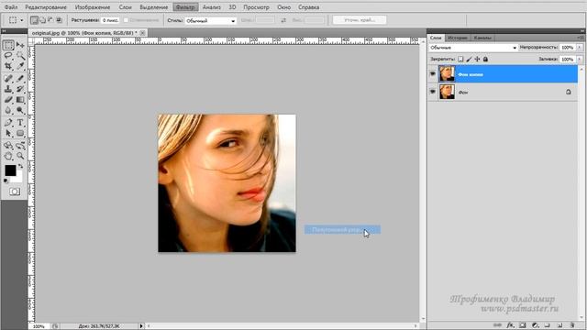Create new fill or adjustment layer
Viewport: 587px width, 330px height.
[x=535, y=325]
